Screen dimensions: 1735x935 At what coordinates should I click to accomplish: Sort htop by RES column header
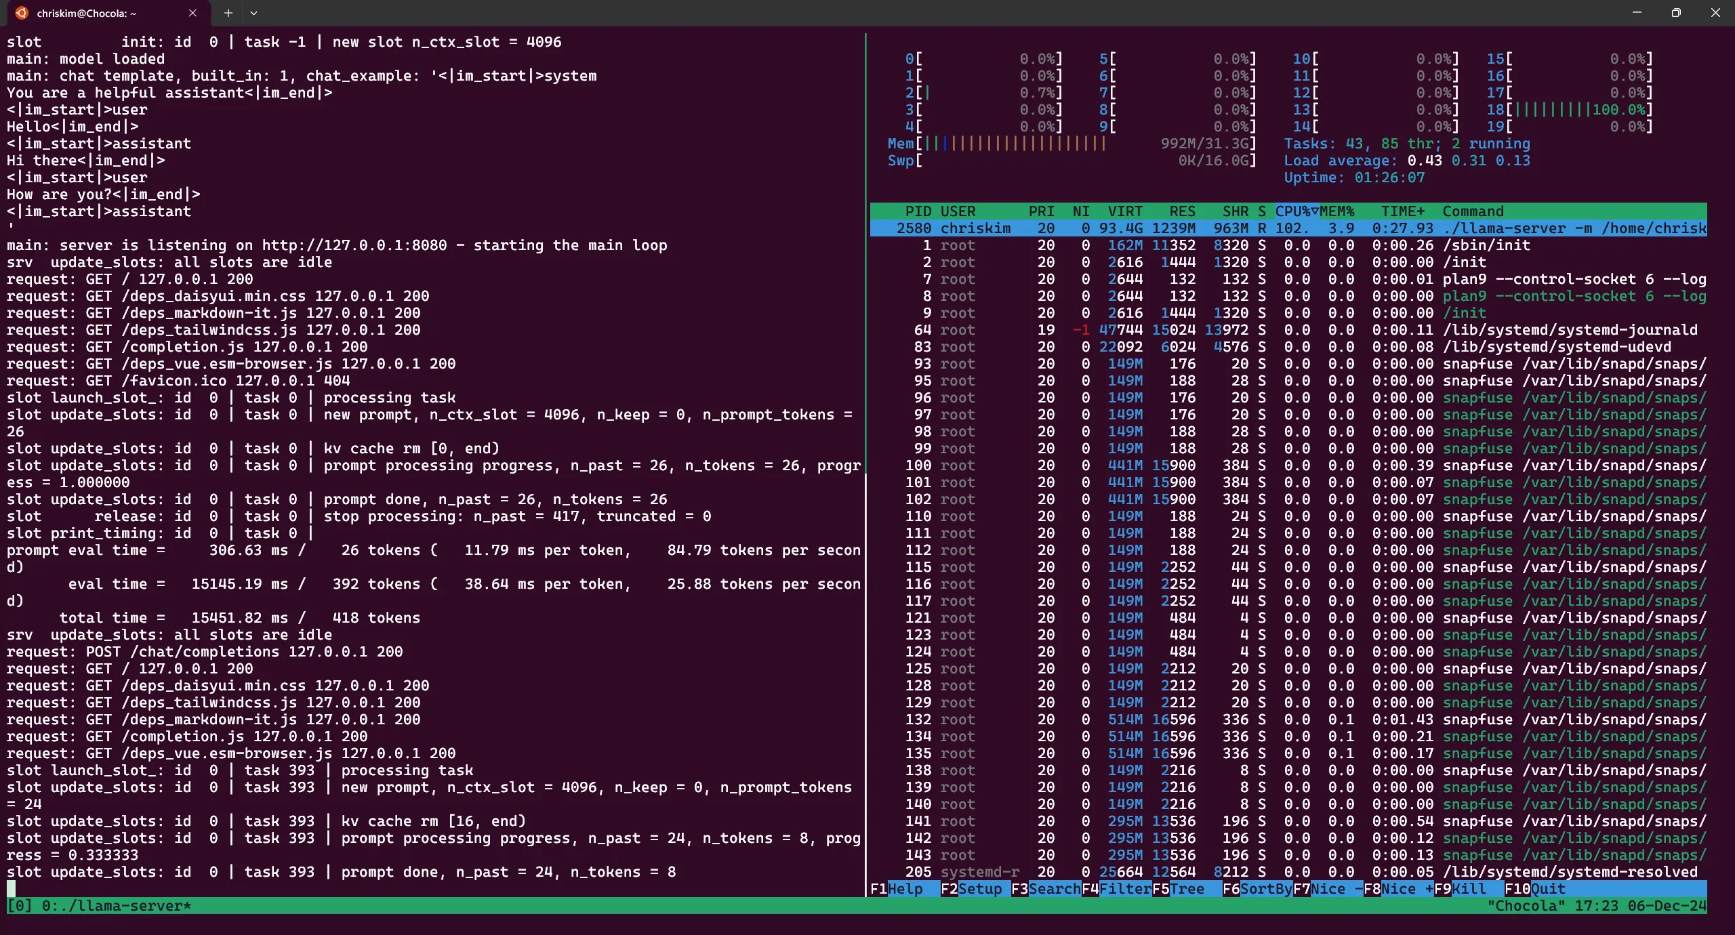[1183, 211]
